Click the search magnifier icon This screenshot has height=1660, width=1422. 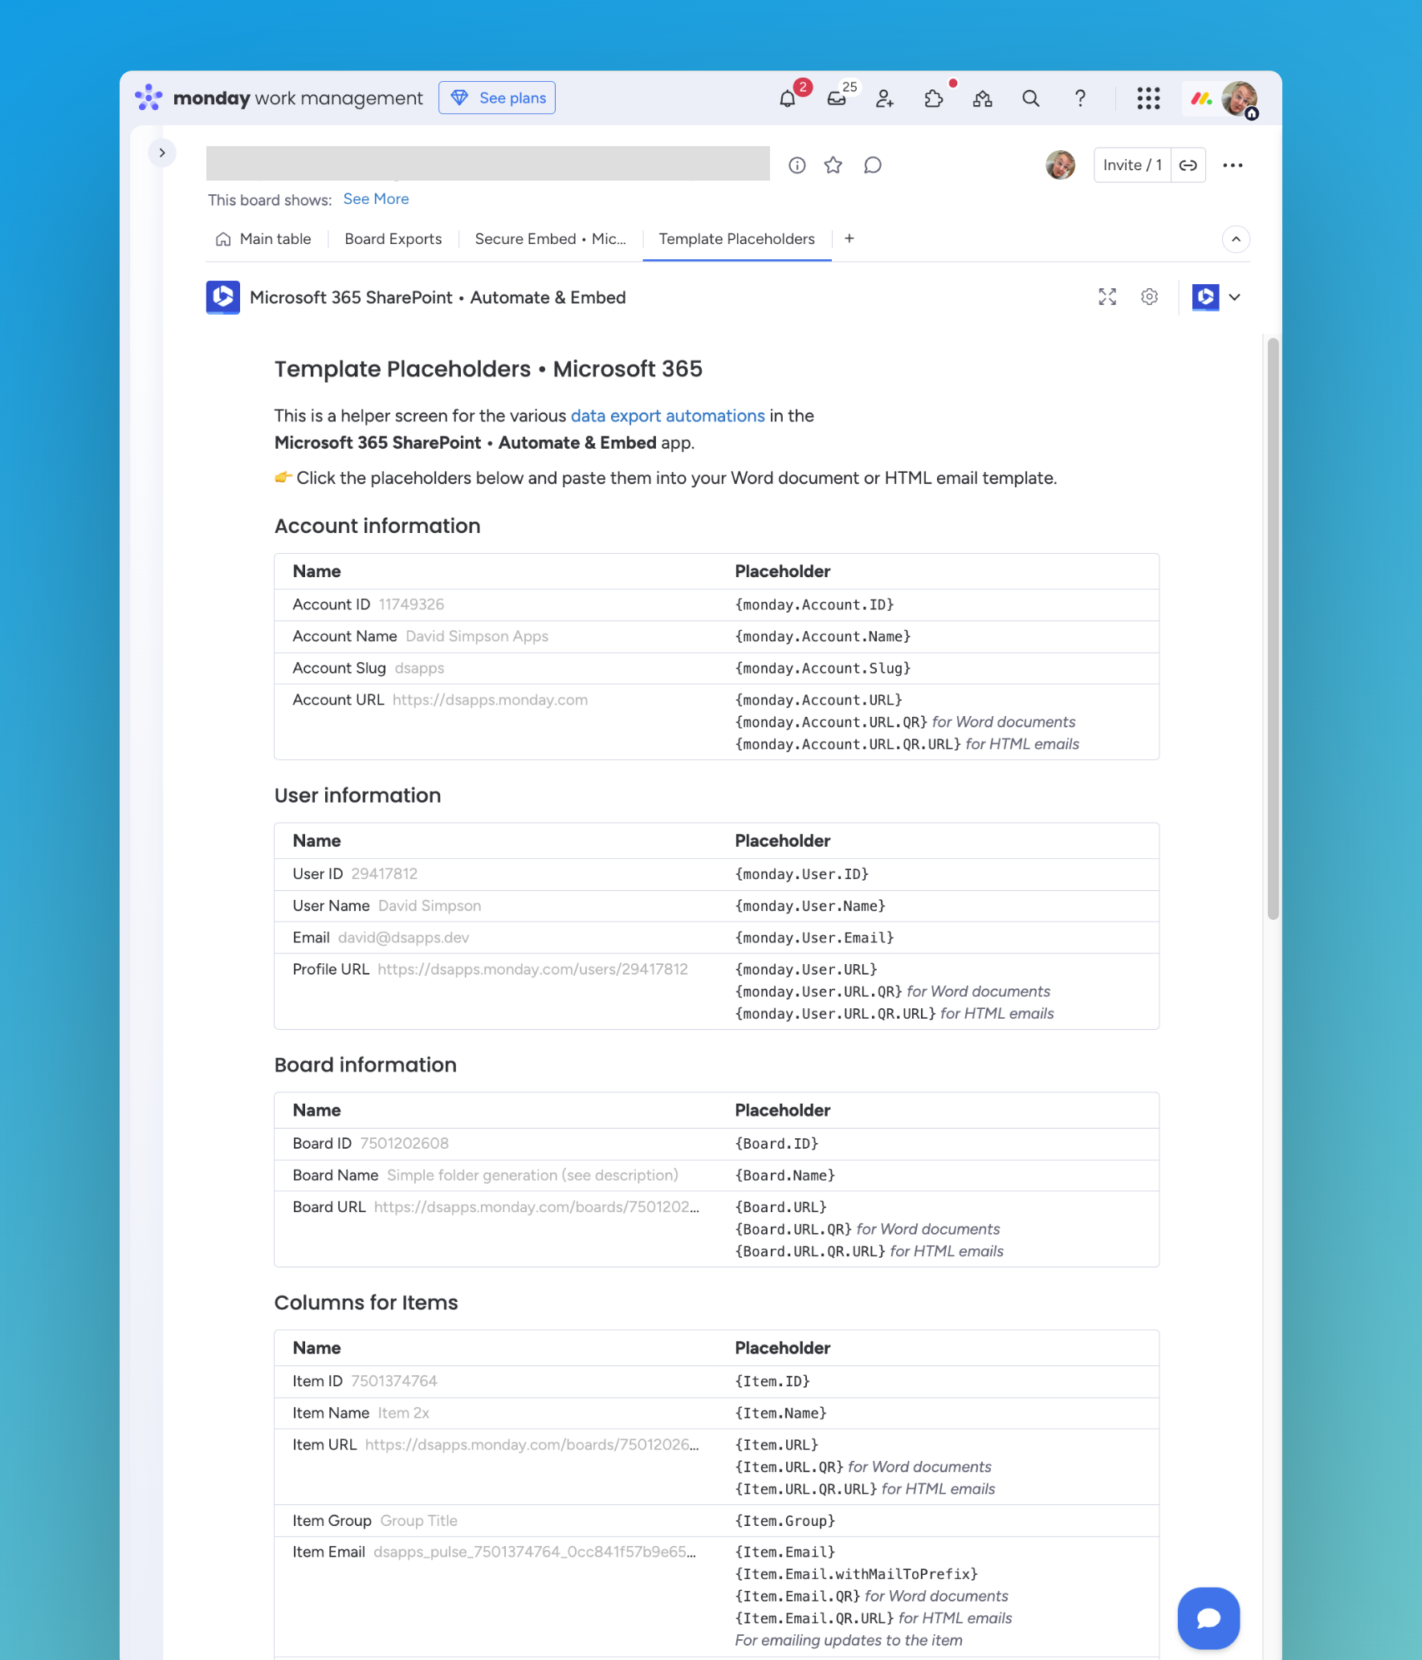point(1031,99)
